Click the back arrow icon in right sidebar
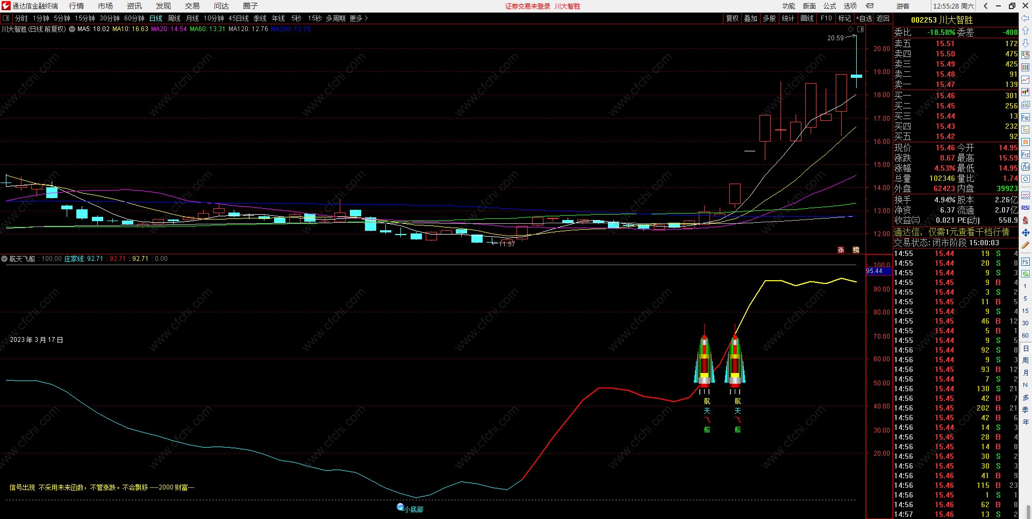 pyautogui.click(x=1026, y=18)
